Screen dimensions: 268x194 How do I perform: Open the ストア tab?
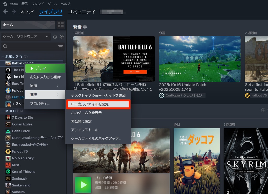click(27, 12)
